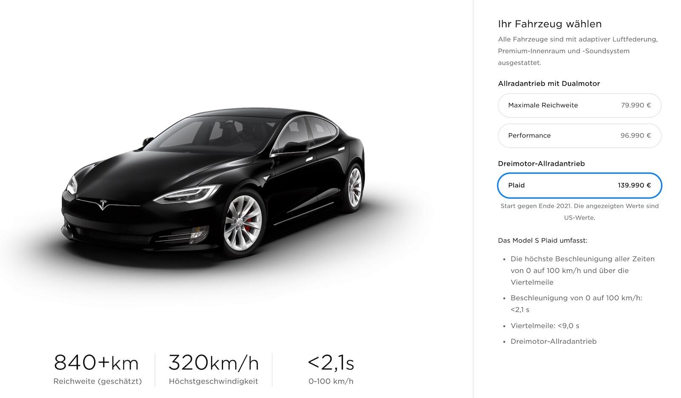This screenshot has width=681, height=398.
Task: Click the 840+km range figure
Action: coord(96,363)
